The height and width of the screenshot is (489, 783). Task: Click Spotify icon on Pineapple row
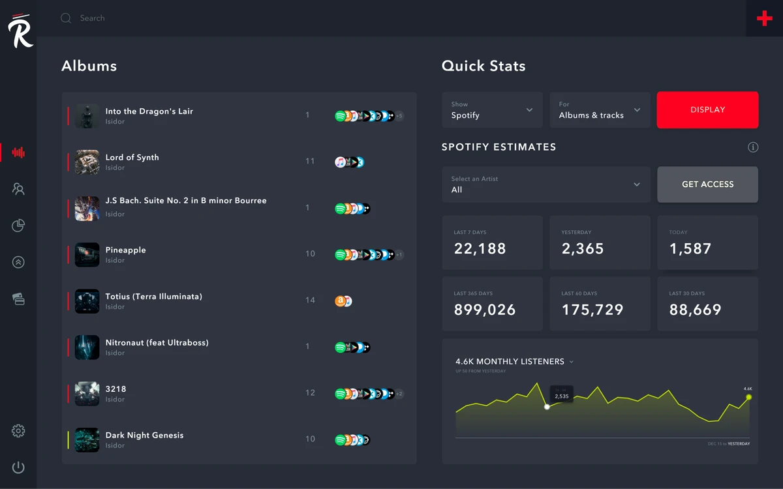pyautogui.click(x=340, y=255)
